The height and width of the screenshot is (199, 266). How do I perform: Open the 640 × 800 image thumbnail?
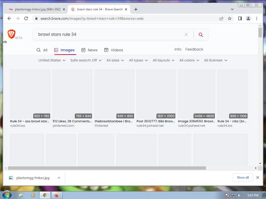[114, 94]
